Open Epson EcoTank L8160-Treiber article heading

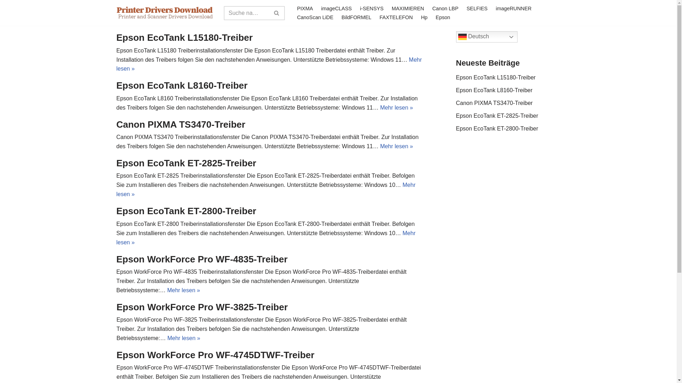tap(182, 85)
